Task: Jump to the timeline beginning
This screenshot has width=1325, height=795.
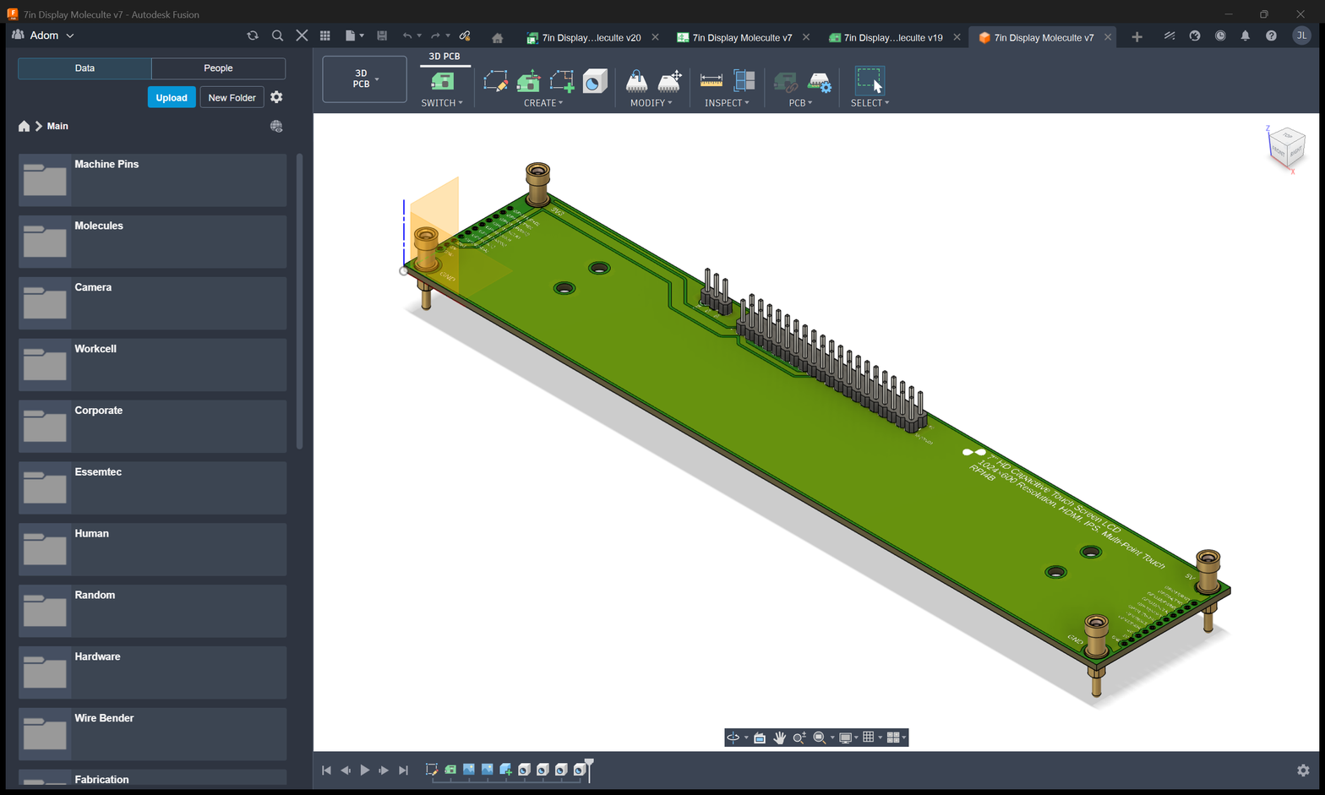Action: [x=327, y=770]
